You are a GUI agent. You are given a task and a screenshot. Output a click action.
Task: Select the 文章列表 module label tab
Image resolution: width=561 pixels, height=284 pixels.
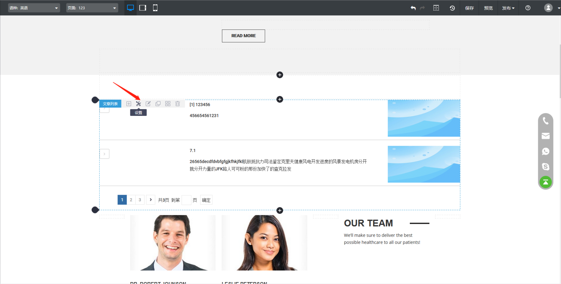110,104
